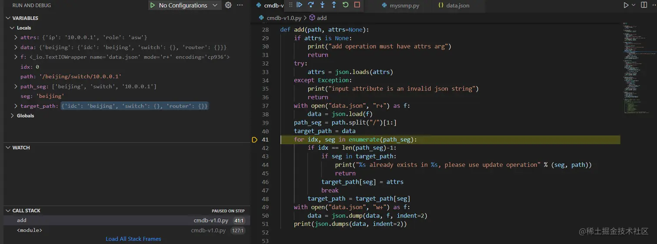This screenshot has height=244, width=657.
Task: Switch to the cmdb-v1.0.py tab
Action: tap(270, 6)
